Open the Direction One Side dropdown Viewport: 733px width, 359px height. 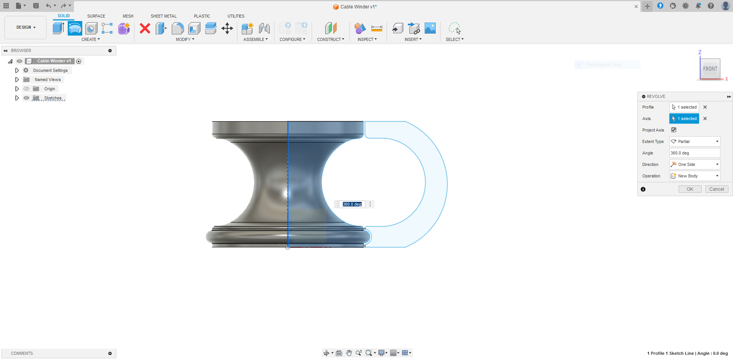tap(695, 164)
